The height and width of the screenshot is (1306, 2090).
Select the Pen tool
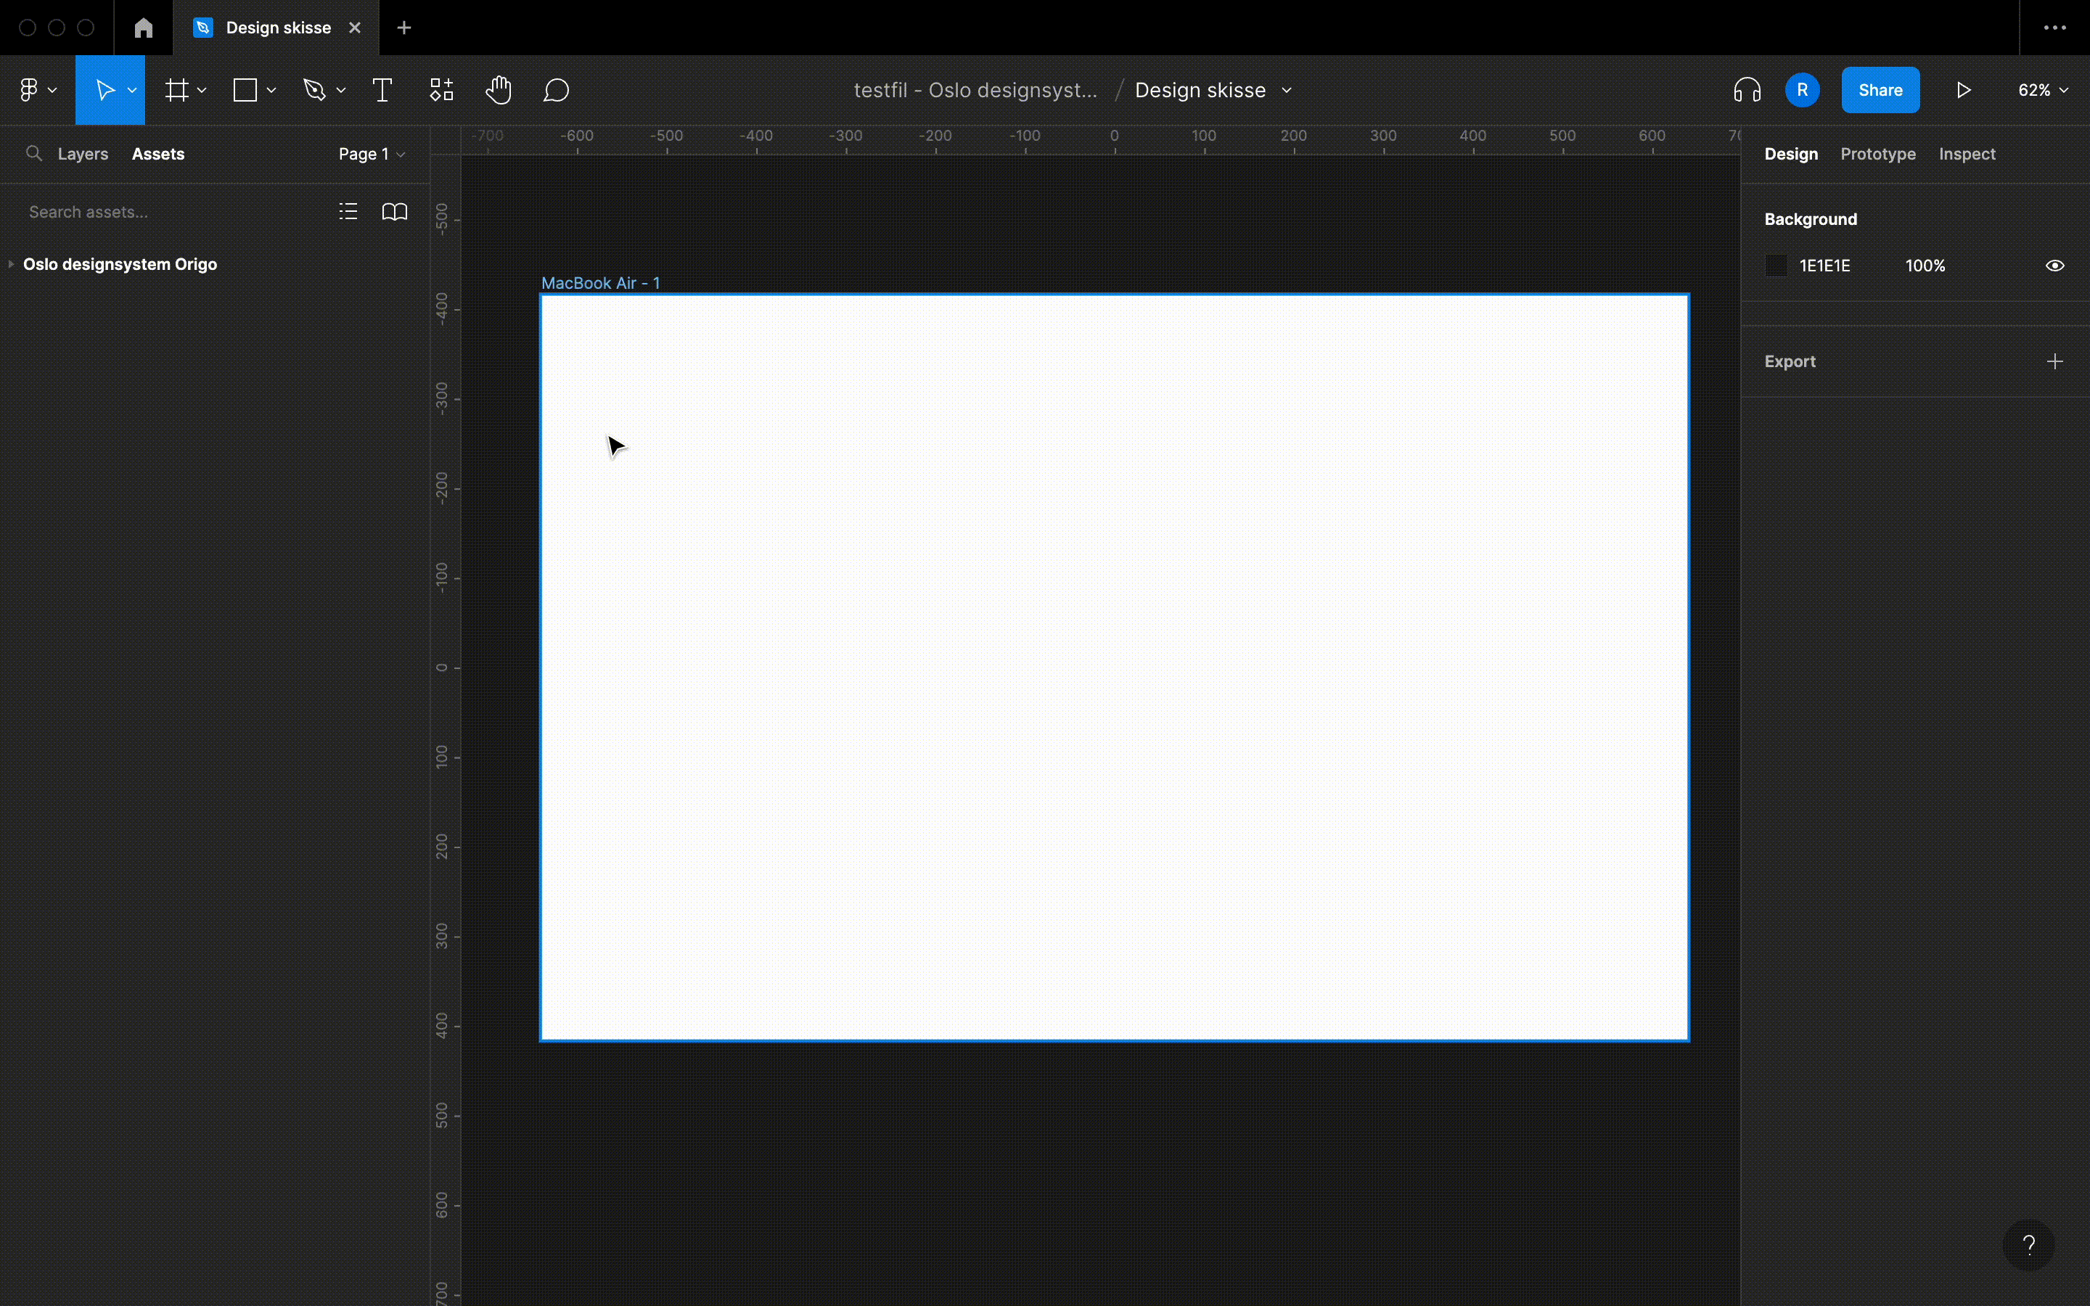tap(315, 89)
